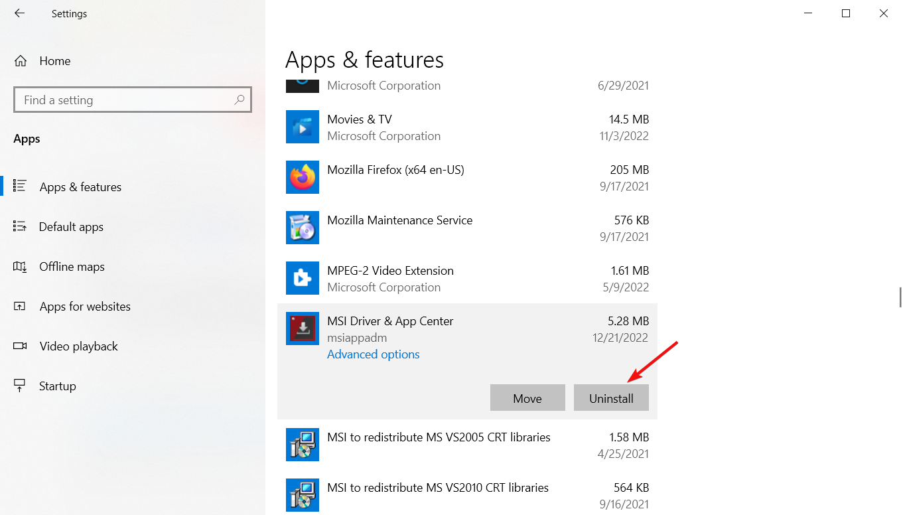Viewport: 903px width, 515px height.
Task: Click the search magnifier in Find a setting
Action: pos(240,100)
